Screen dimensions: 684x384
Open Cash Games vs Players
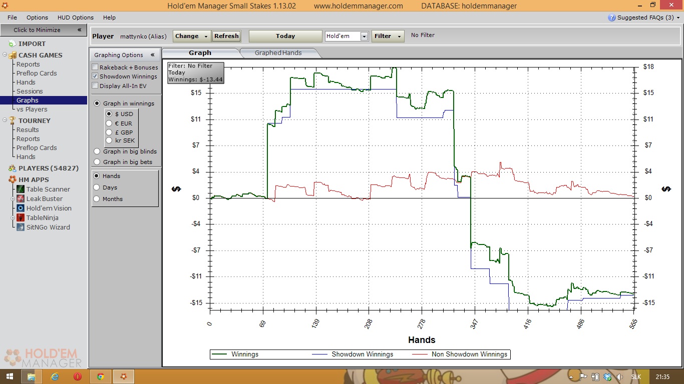tap(32, 109)
